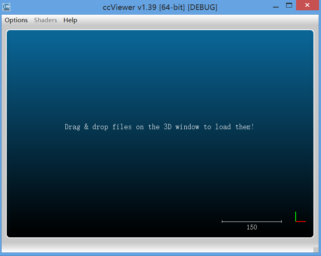Open the Options menu

pyautogui.click(x=16, y=20)
